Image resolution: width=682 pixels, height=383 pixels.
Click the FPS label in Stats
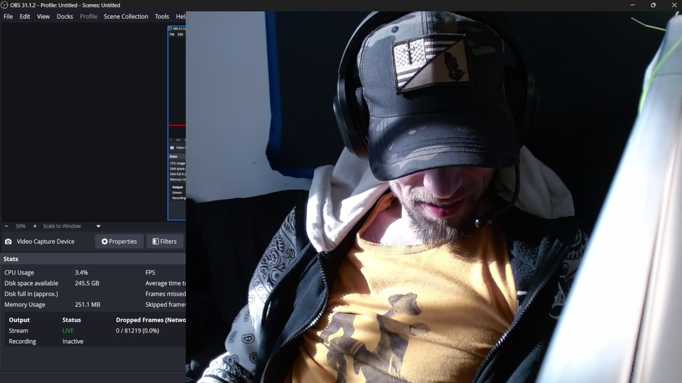pyautogui.click(x=150, y=272)
